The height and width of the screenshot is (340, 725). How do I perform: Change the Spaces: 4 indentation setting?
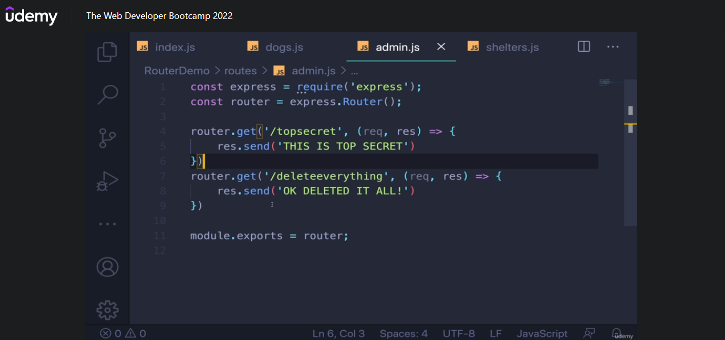pyautogui.click(x=403, y=333)
